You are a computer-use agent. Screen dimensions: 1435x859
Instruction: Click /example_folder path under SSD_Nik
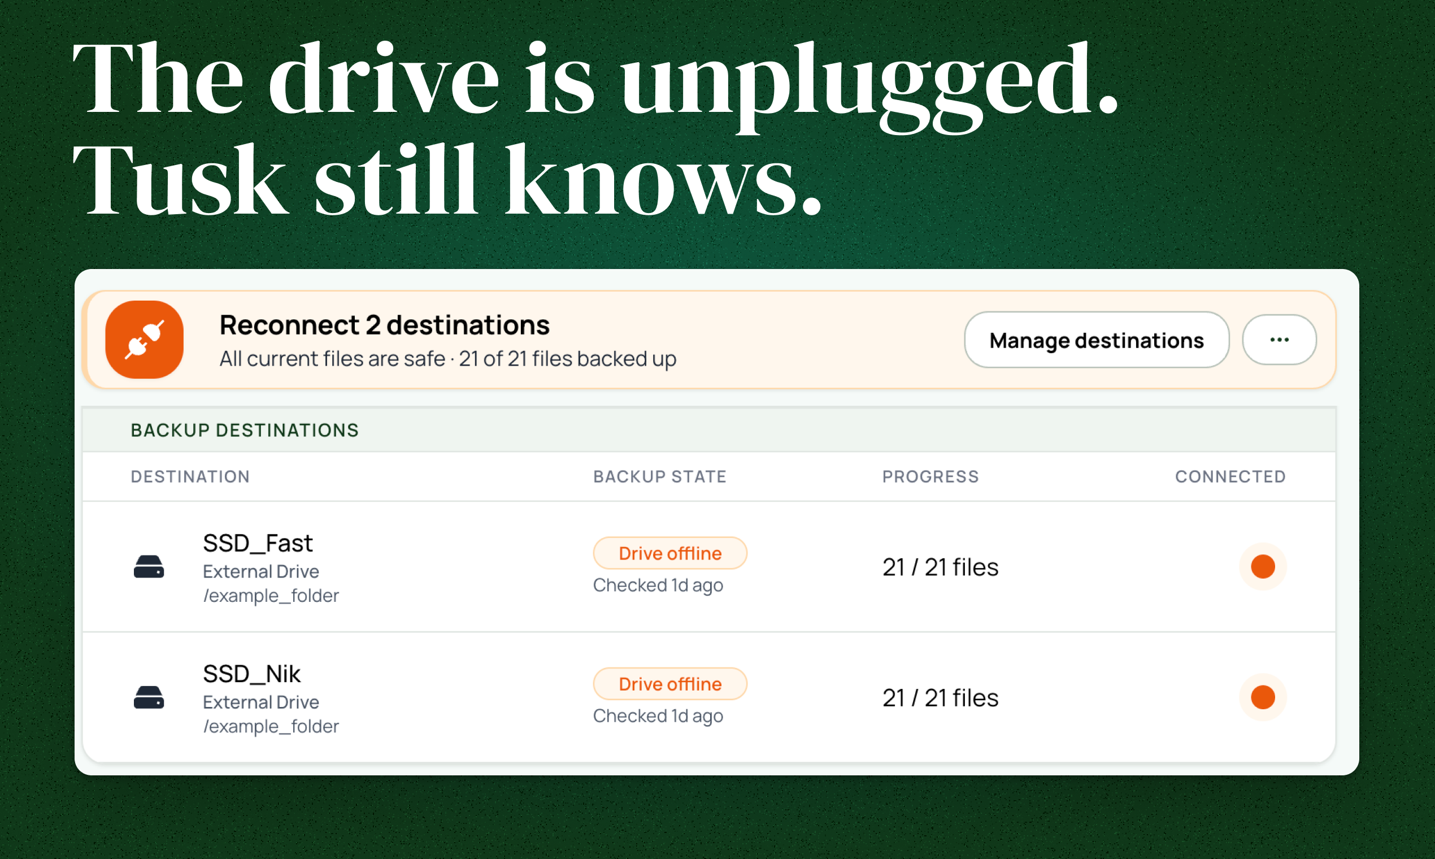(x=271, y=727)
